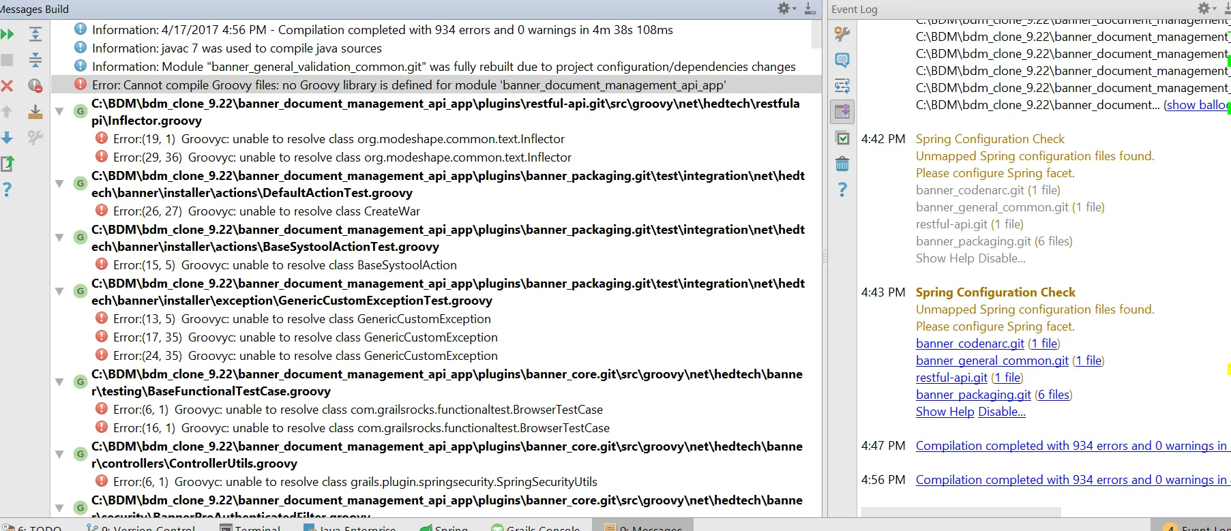Click the green Rerun build arrows icon
Screen dimensions: 1231x531
8,34
